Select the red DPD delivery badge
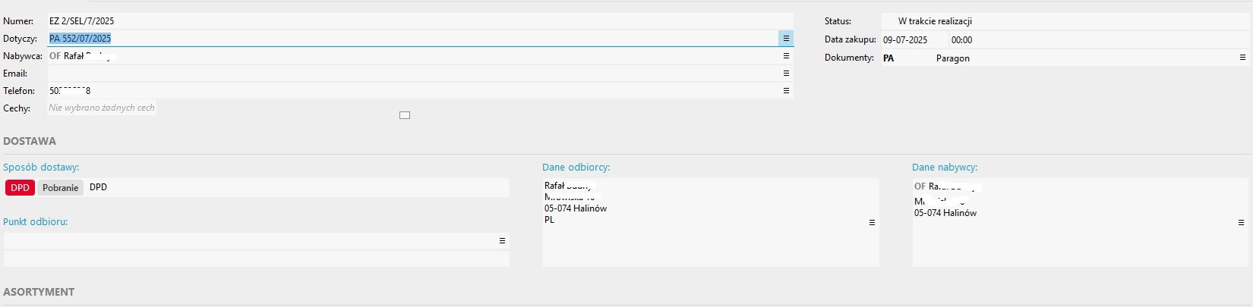 click(x=21, y=188)
